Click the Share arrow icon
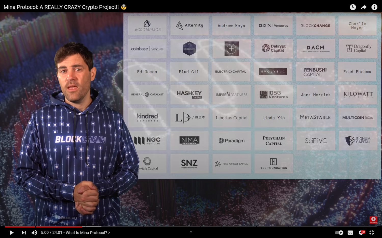 coord(364,7)
